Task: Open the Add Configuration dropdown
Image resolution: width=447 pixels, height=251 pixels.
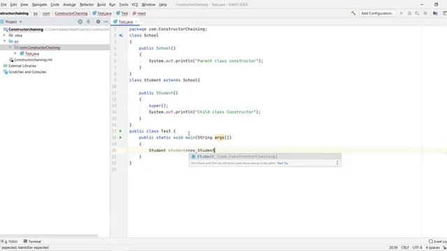Action: point(377,13)
